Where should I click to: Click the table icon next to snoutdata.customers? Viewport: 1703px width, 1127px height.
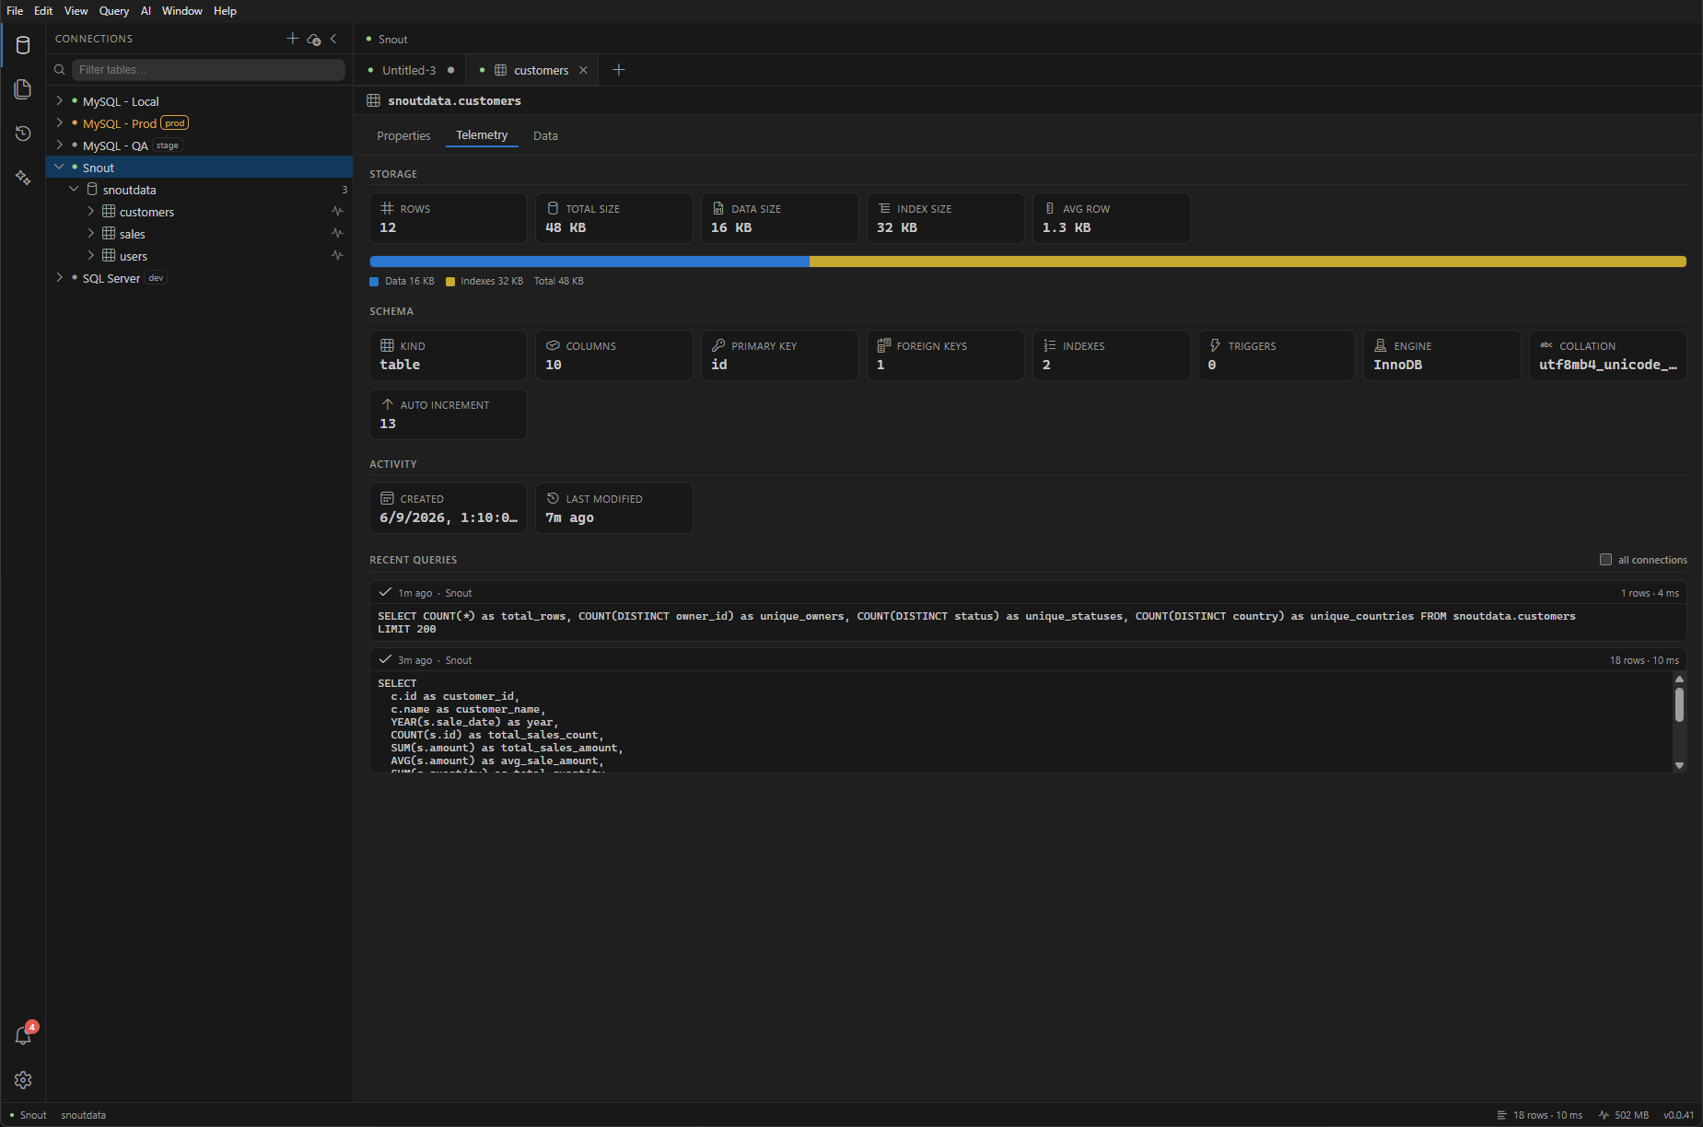coord(374,100)
